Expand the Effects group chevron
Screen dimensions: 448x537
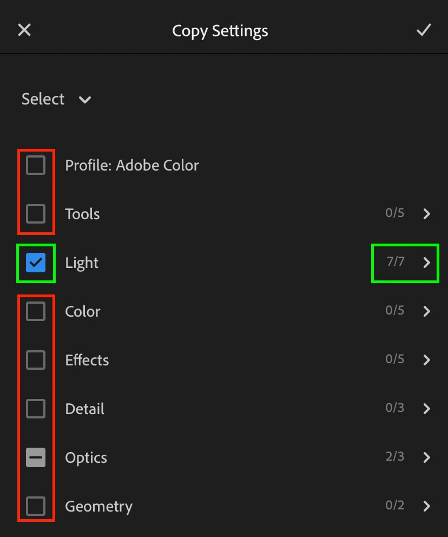coord(426,360)
